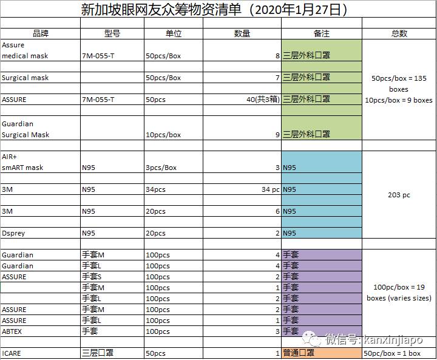Image resolution: width=437 pixels, height=360 pixels.
Task: Click the blue N95 remark cell in Dsprey row
Action: pyautogui.click(x=321, y=233)
